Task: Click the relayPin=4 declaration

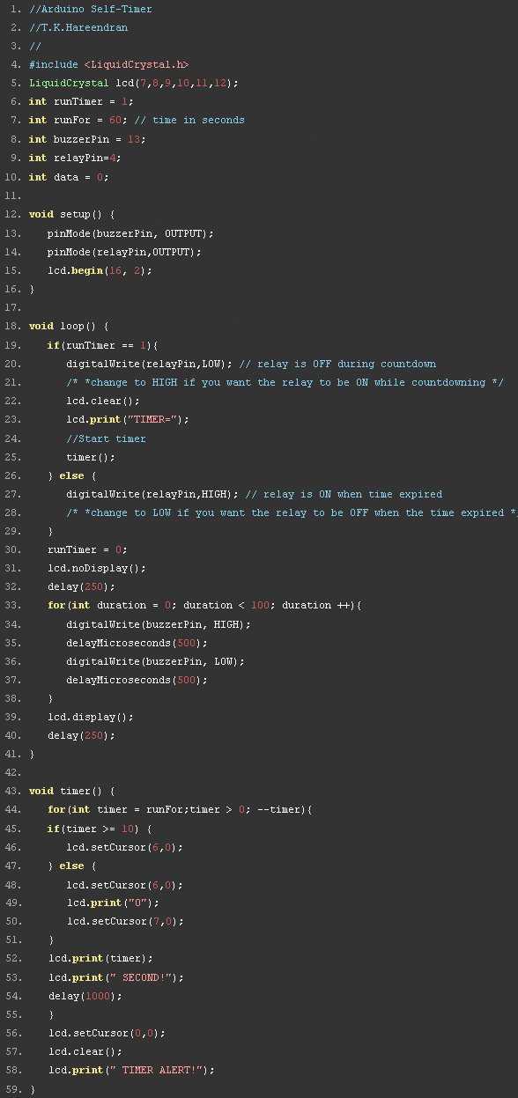Action: click(x=75, y=158)
